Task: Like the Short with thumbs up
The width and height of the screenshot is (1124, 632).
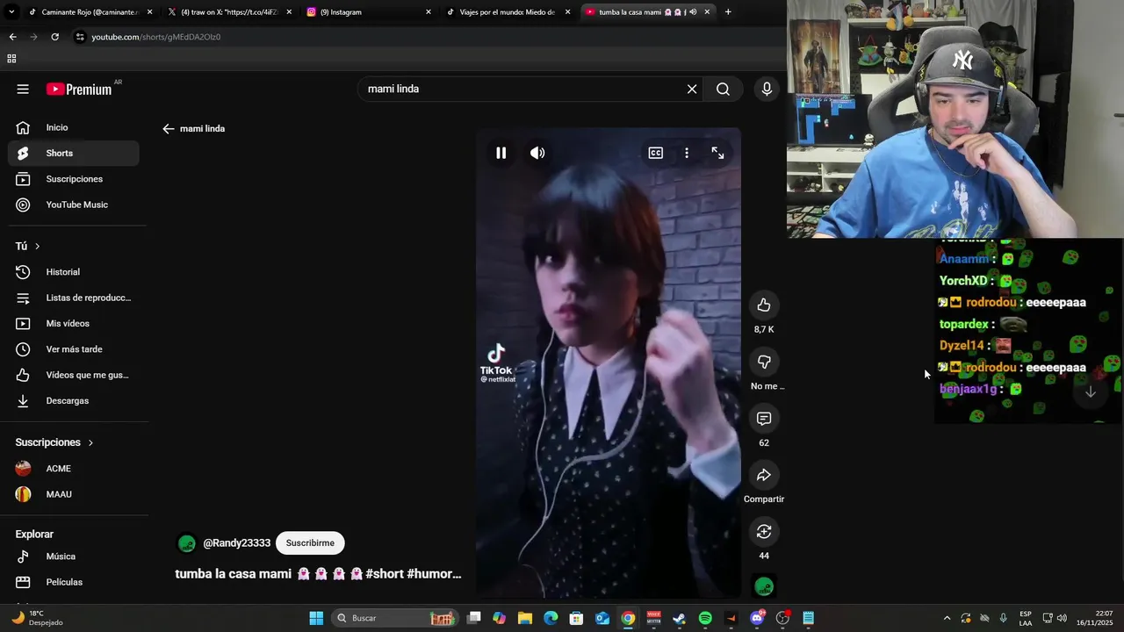Action: click(x=764, y=305)
